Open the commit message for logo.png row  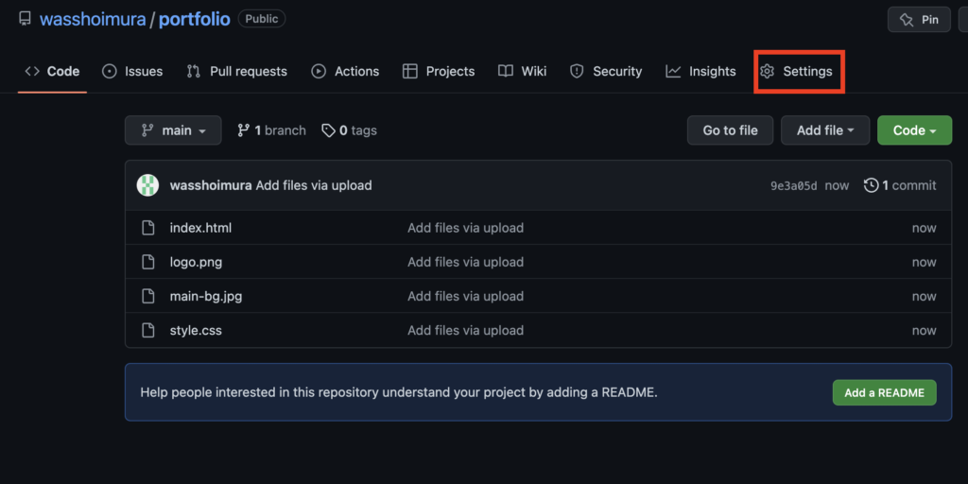tap(465, 262)
